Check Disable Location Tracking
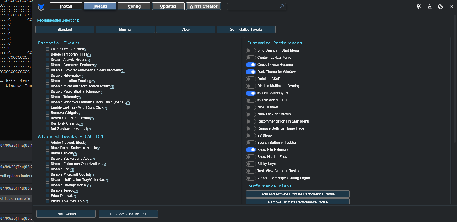Viewport: 457px width, 222px height. coord(47,81)
